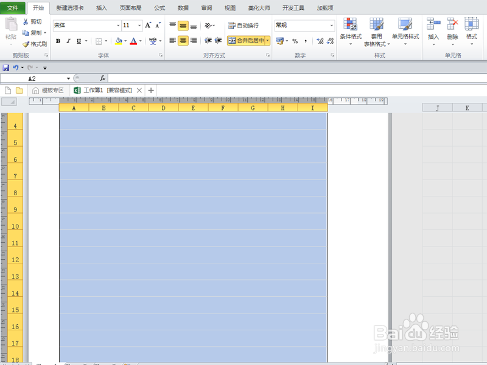Toggle Italic formatting
Viewport: 487px width, 365px height.
tap(68, 41)
